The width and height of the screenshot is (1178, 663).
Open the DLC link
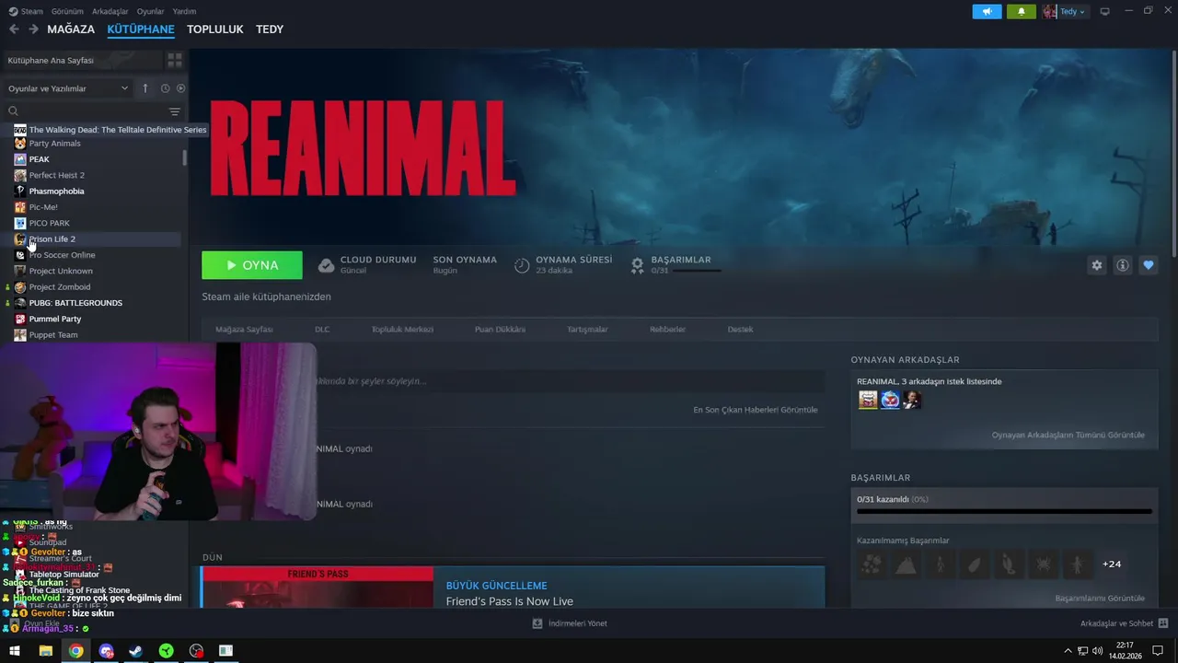coord(322,330)
